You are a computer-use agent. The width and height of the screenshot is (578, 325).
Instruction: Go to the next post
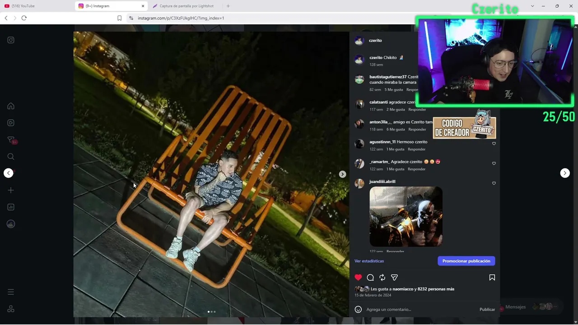[565, 173]
